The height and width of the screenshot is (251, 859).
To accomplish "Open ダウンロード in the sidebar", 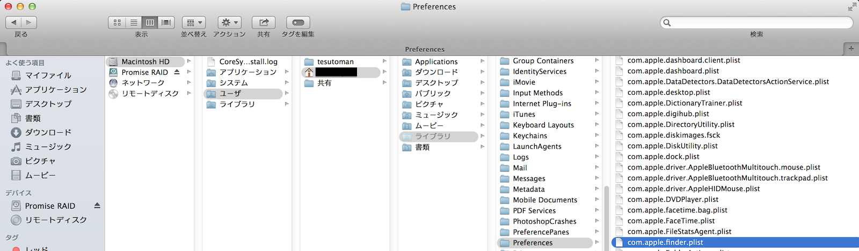I will point(48,133).
